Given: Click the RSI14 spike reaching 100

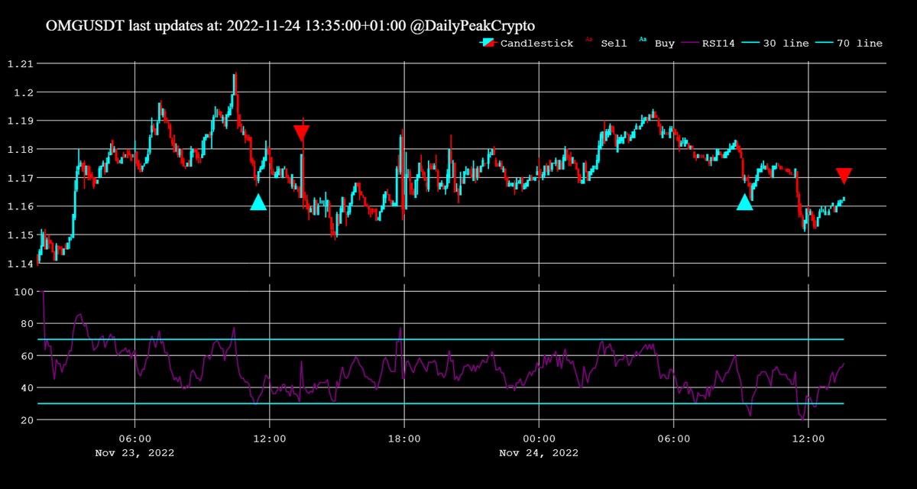Looking at the screenshot, I should [44, 293].
